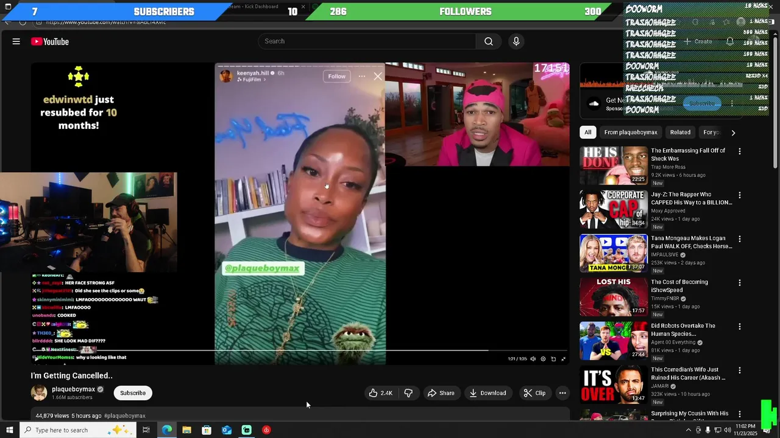Screen dimensions: 780x438
Task: Open options for Tana Mongeau video
Action: (740, 239)
